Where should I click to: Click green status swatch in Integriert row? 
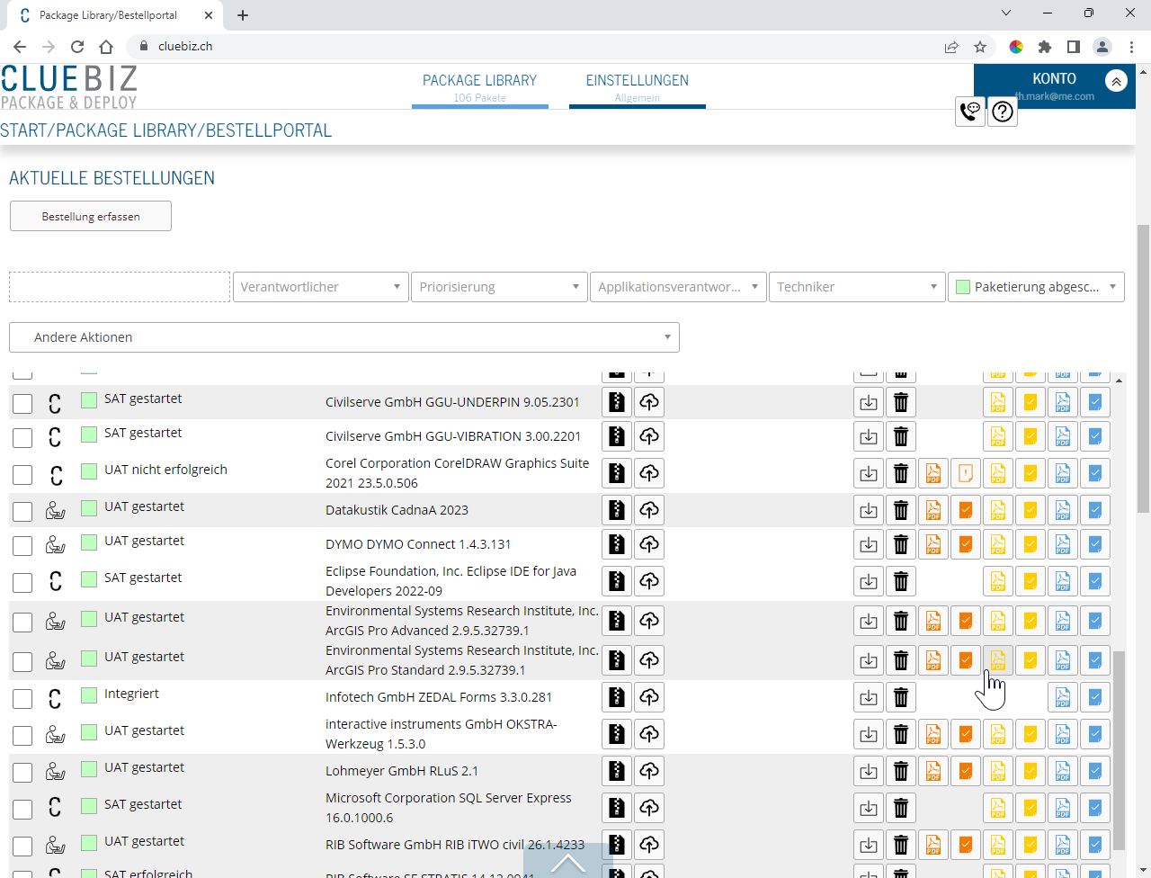click(x=89, y=695)
